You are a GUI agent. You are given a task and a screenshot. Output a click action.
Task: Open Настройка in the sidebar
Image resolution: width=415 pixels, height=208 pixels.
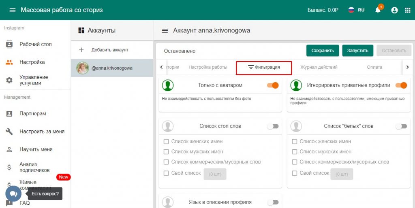click(32, 62)
